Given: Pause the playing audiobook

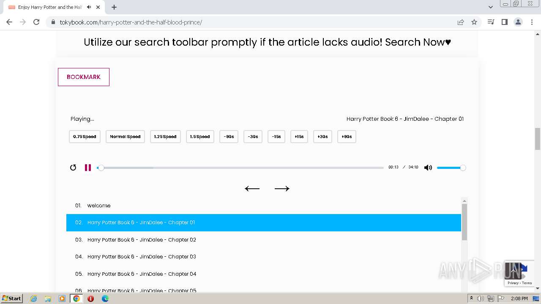Looking at the screenshot, I should [x=88, y=168].
